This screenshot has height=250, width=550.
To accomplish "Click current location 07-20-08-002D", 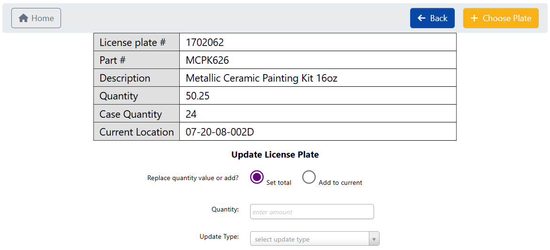I will [x=220, y=132].
